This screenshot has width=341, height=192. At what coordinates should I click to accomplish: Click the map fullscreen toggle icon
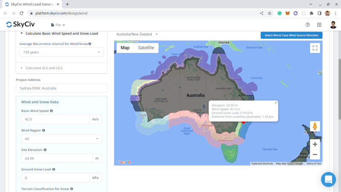(x=315, y=48)
